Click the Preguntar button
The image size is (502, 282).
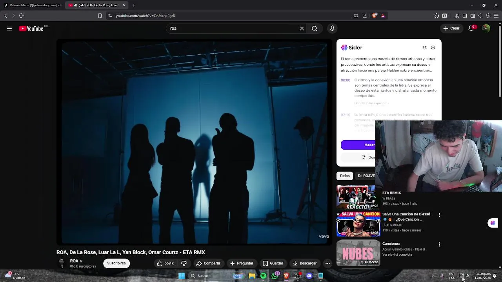(242, 263)
